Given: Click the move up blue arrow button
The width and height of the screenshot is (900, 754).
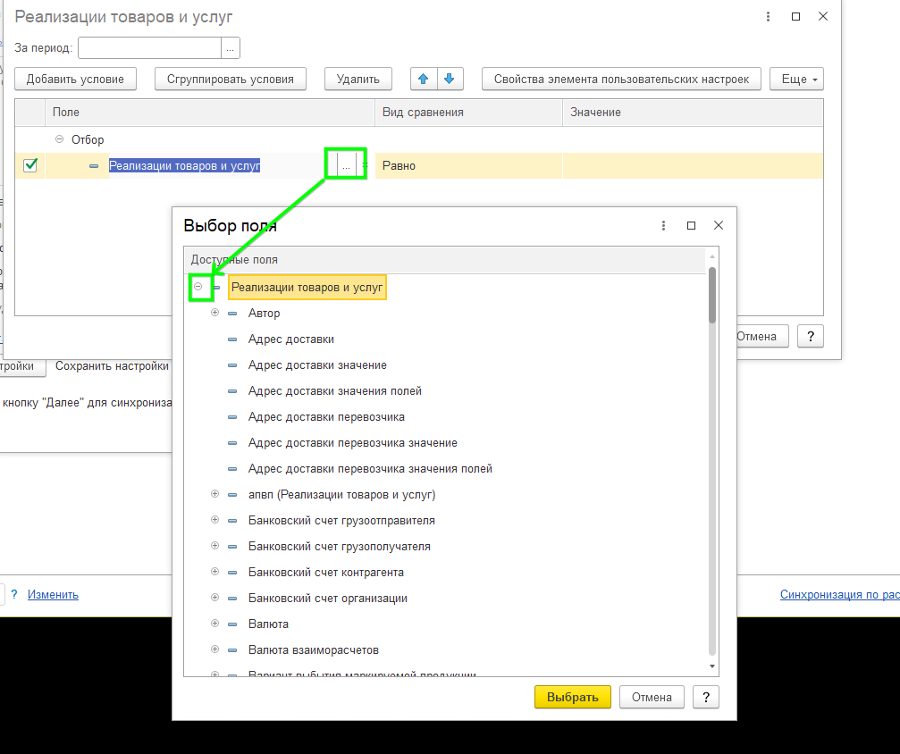Looking at the screenshot, I should 423,79.
